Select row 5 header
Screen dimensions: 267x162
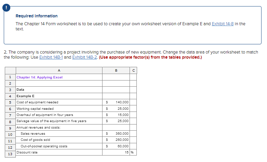pos(10,102)
